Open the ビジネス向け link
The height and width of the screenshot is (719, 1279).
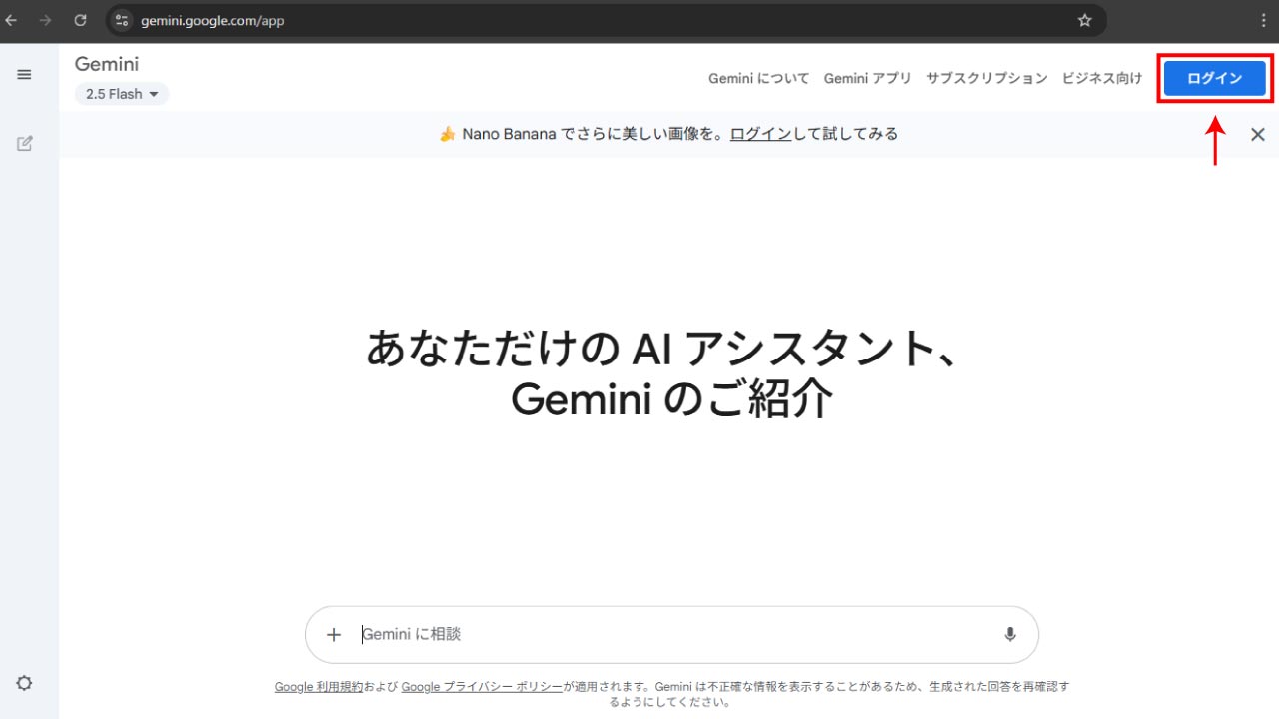1102,78
